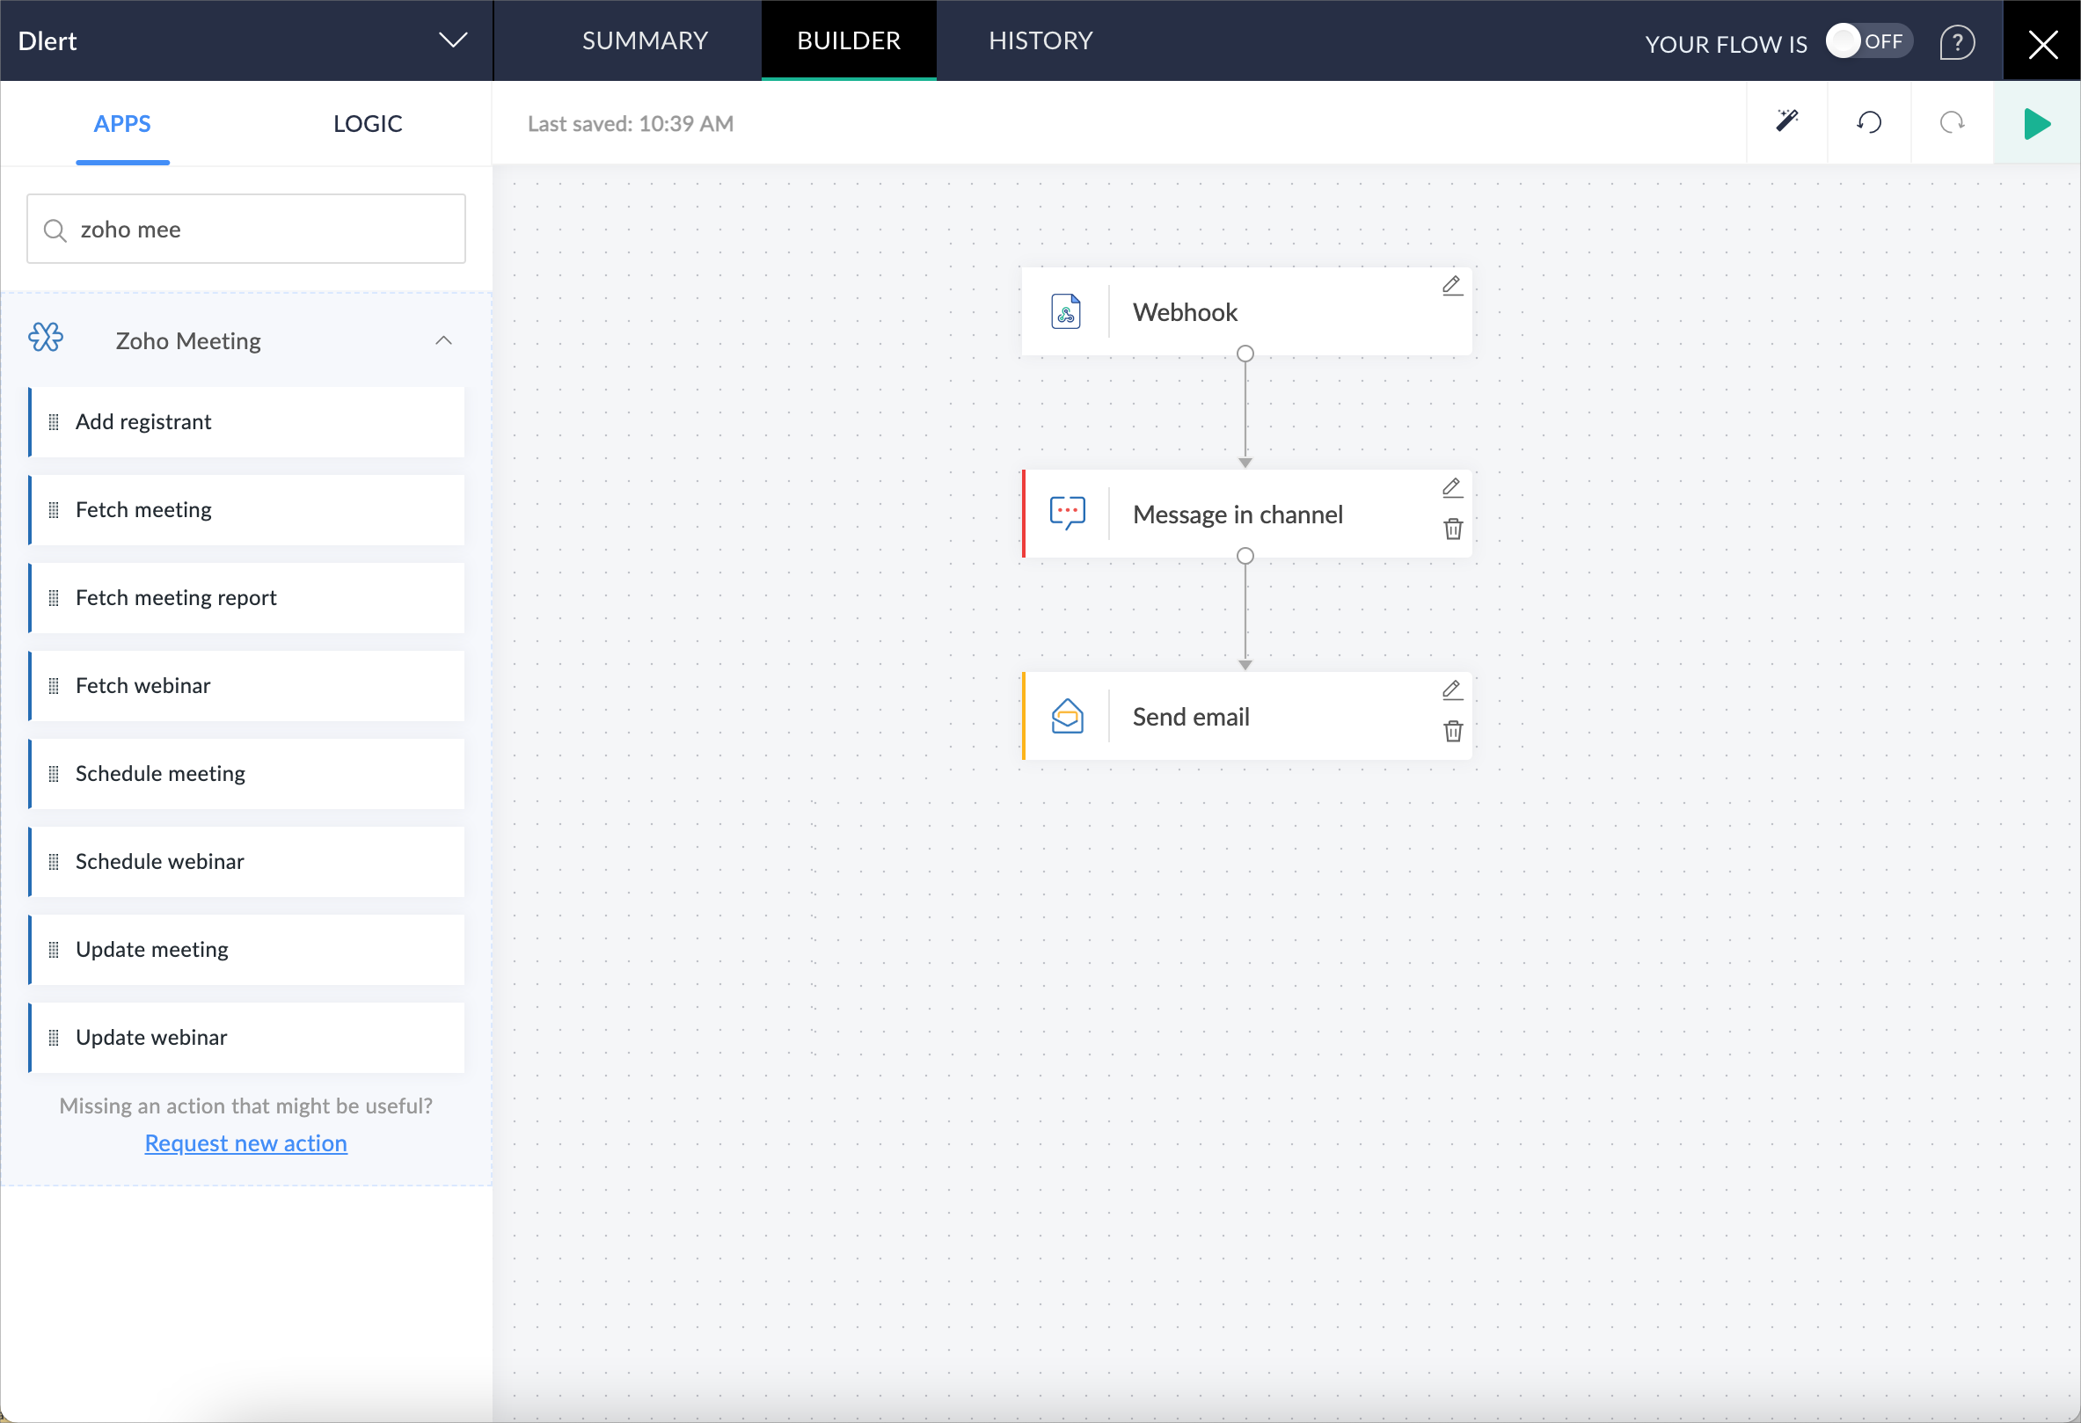Switch to the LOGIC tab
Screen dimensions: 2081x1423
[x=367, y=124]
